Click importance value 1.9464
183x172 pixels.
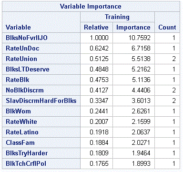tap(141, 153)
